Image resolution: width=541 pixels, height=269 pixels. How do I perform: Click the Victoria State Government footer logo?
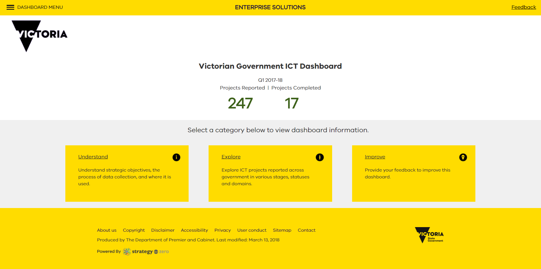(429, 234)
